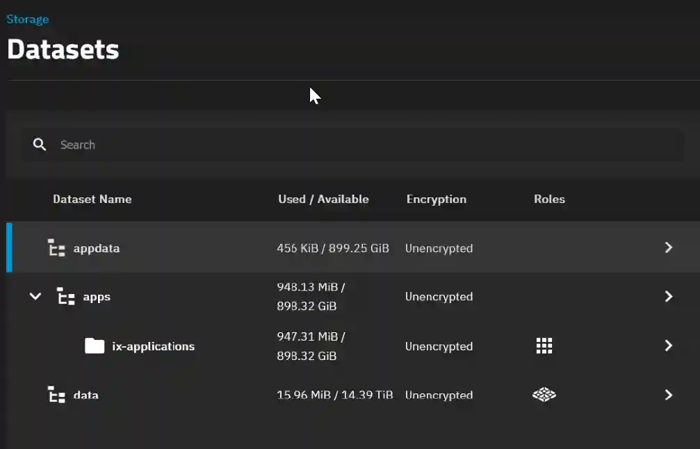
Task: Click the dataset icon next to apps
Action: 67,296
